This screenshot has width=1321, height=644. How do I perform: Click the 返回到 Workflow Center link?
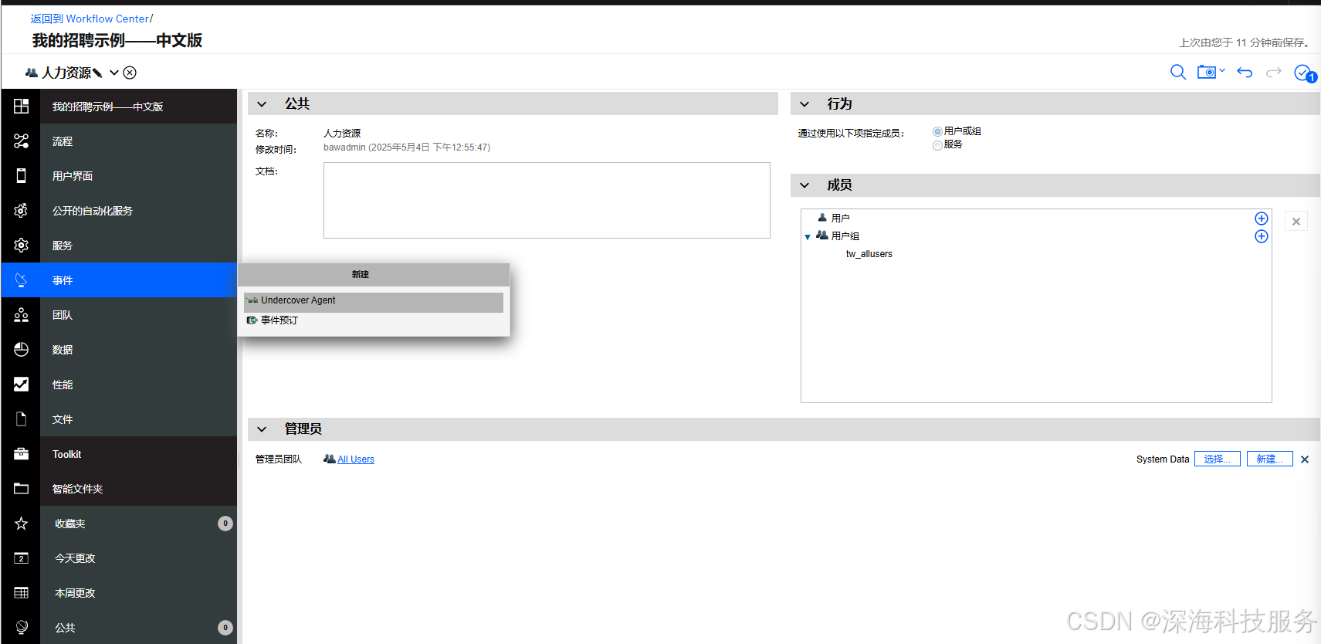coord(90,19)
